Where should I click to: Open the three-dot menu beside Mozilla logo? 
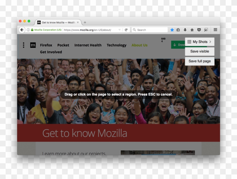[23, 45]
